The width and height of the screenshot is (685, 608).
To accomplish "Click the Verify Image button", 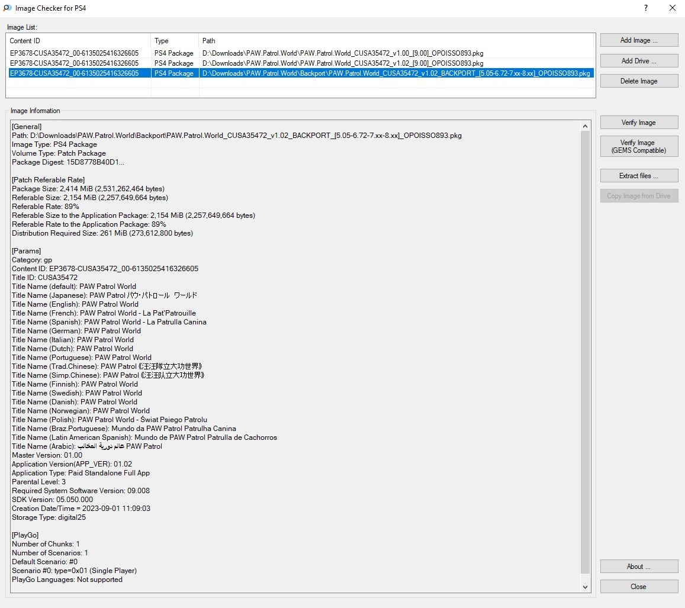I will [x=639, y=123].
